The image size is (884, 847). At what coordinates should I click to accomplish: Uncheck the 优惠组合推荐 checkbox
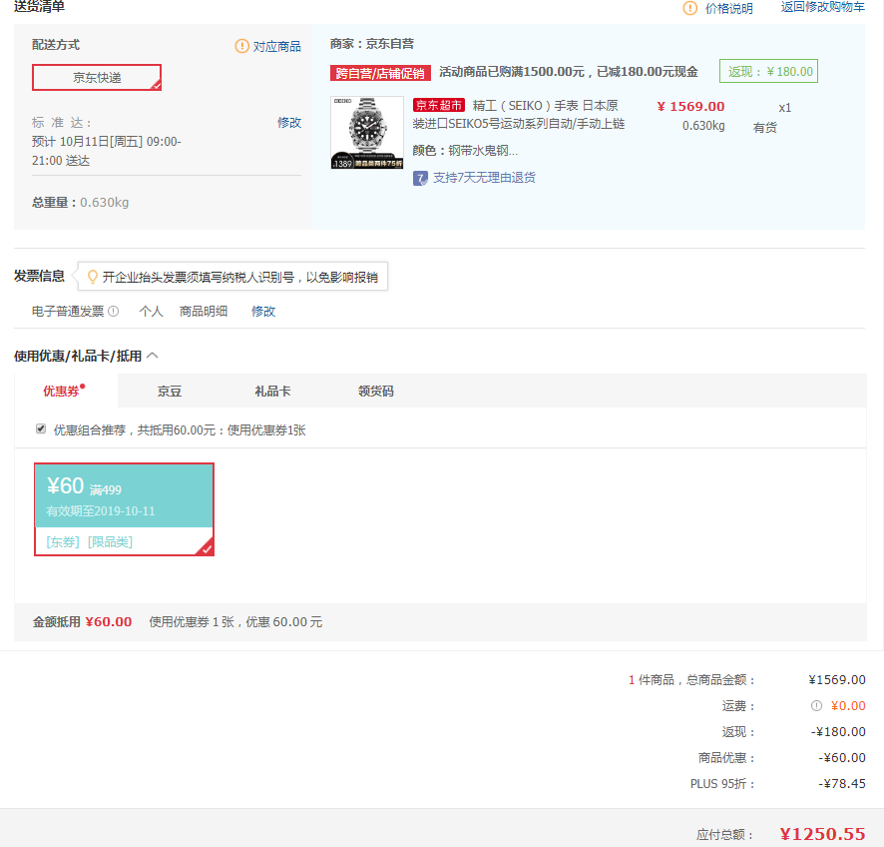[41, 428]
